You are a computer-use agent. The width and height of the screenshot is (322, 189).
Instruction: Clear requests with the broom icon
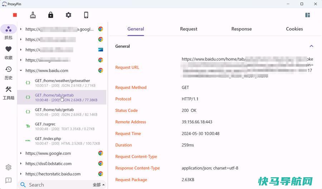coord(33,15)
